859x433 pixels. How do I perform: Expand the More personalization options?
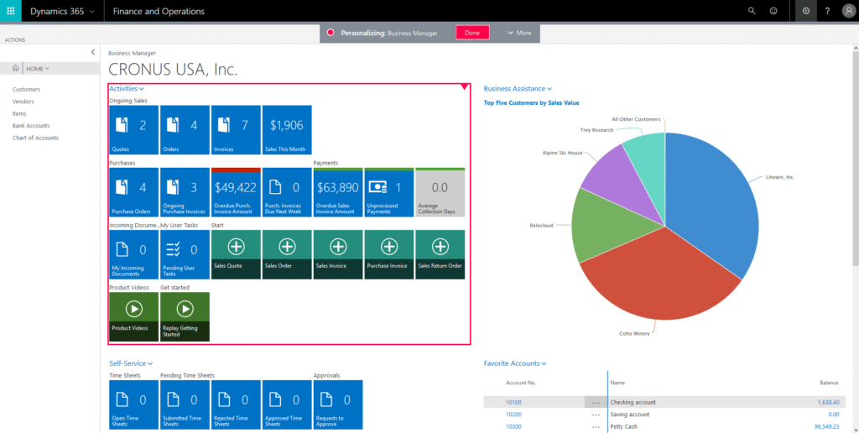click(519, 33)
